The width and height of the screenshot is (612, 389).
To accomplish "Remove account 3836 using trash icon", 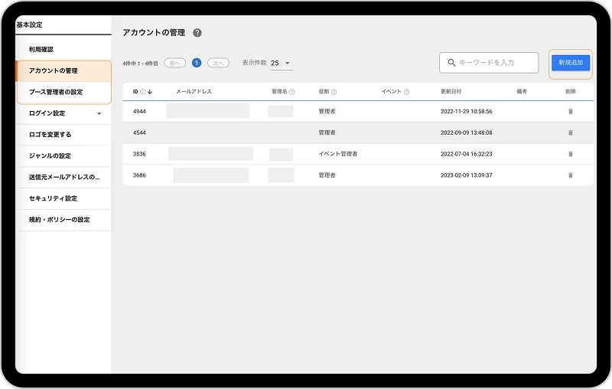I will pyautogui.click(x=570, y=154).
